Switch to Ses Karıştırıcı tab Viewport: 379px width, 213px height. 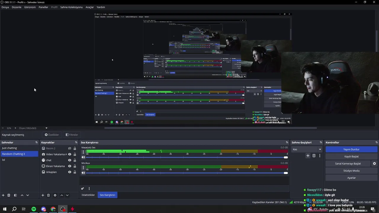click(107, 195)
